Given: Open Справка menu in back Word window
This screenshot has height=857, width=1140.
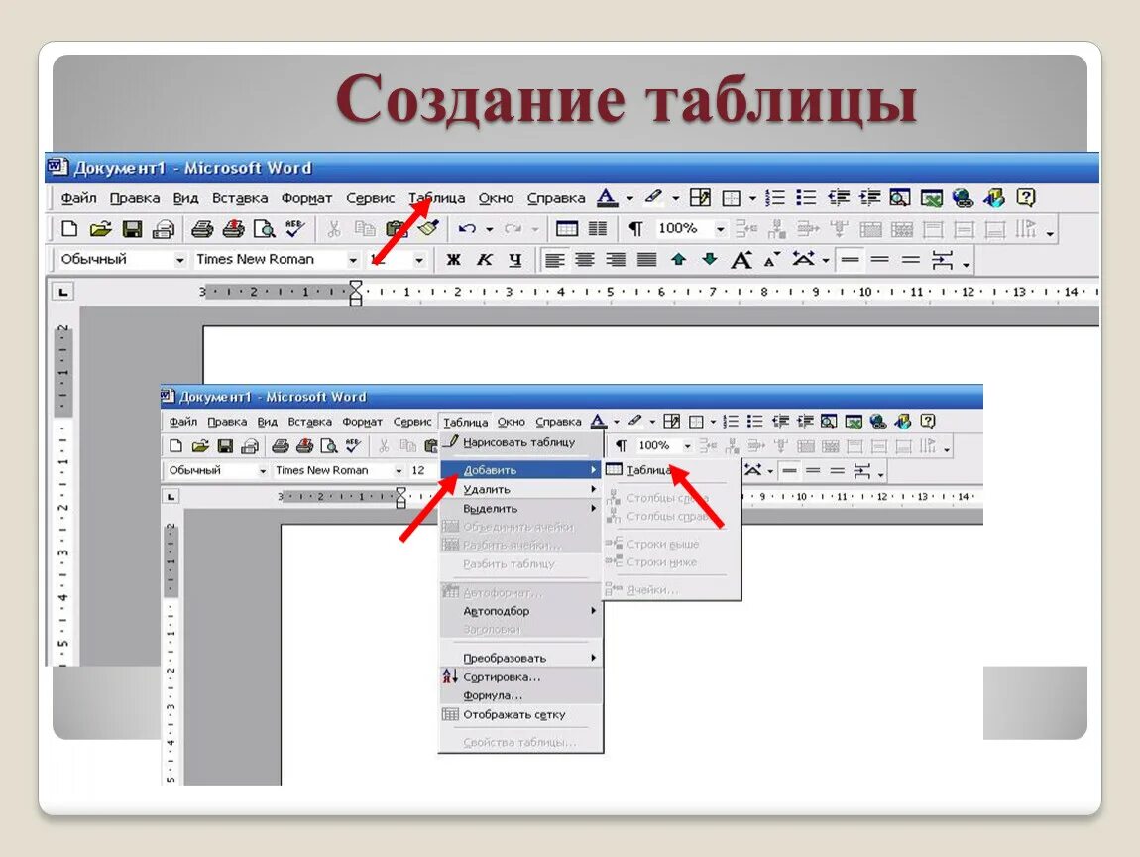Looking at the screenshot, I should tap(556, 198).
